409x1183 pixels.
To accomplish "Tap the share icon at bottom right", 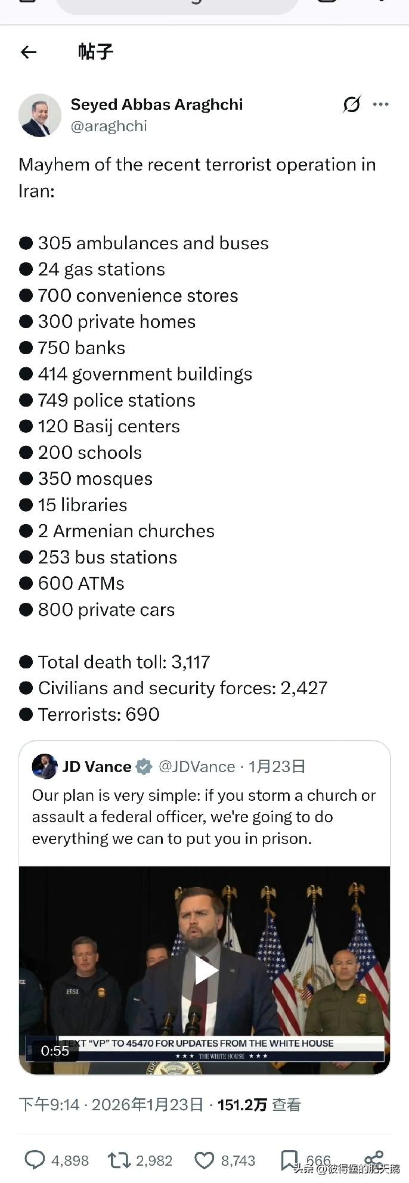I will (x=374, y=1158).
